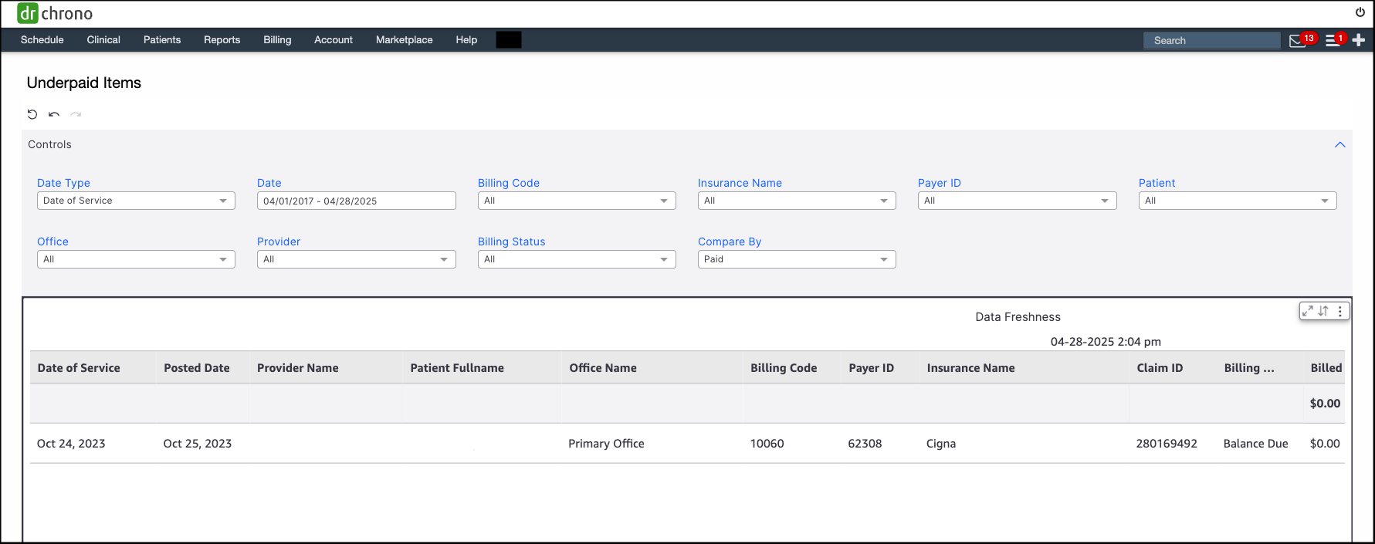This screenshot has height=544, width=1375.
Task: Open the Patients menu
Action: pos(162,40)
